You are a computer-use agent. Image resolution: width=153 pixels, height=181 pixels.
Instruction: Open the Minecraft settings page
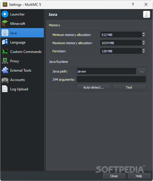pos(22,23)
